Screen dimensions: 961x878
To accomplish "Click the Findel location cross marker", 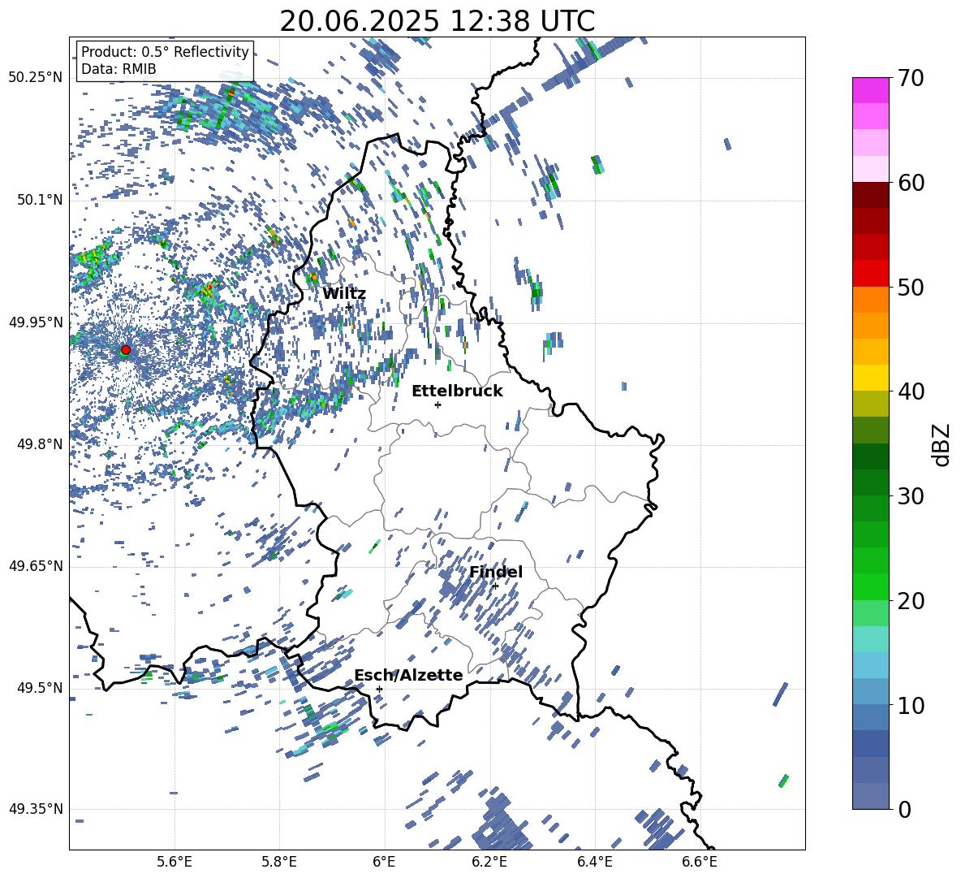I will tap(495, 586).
